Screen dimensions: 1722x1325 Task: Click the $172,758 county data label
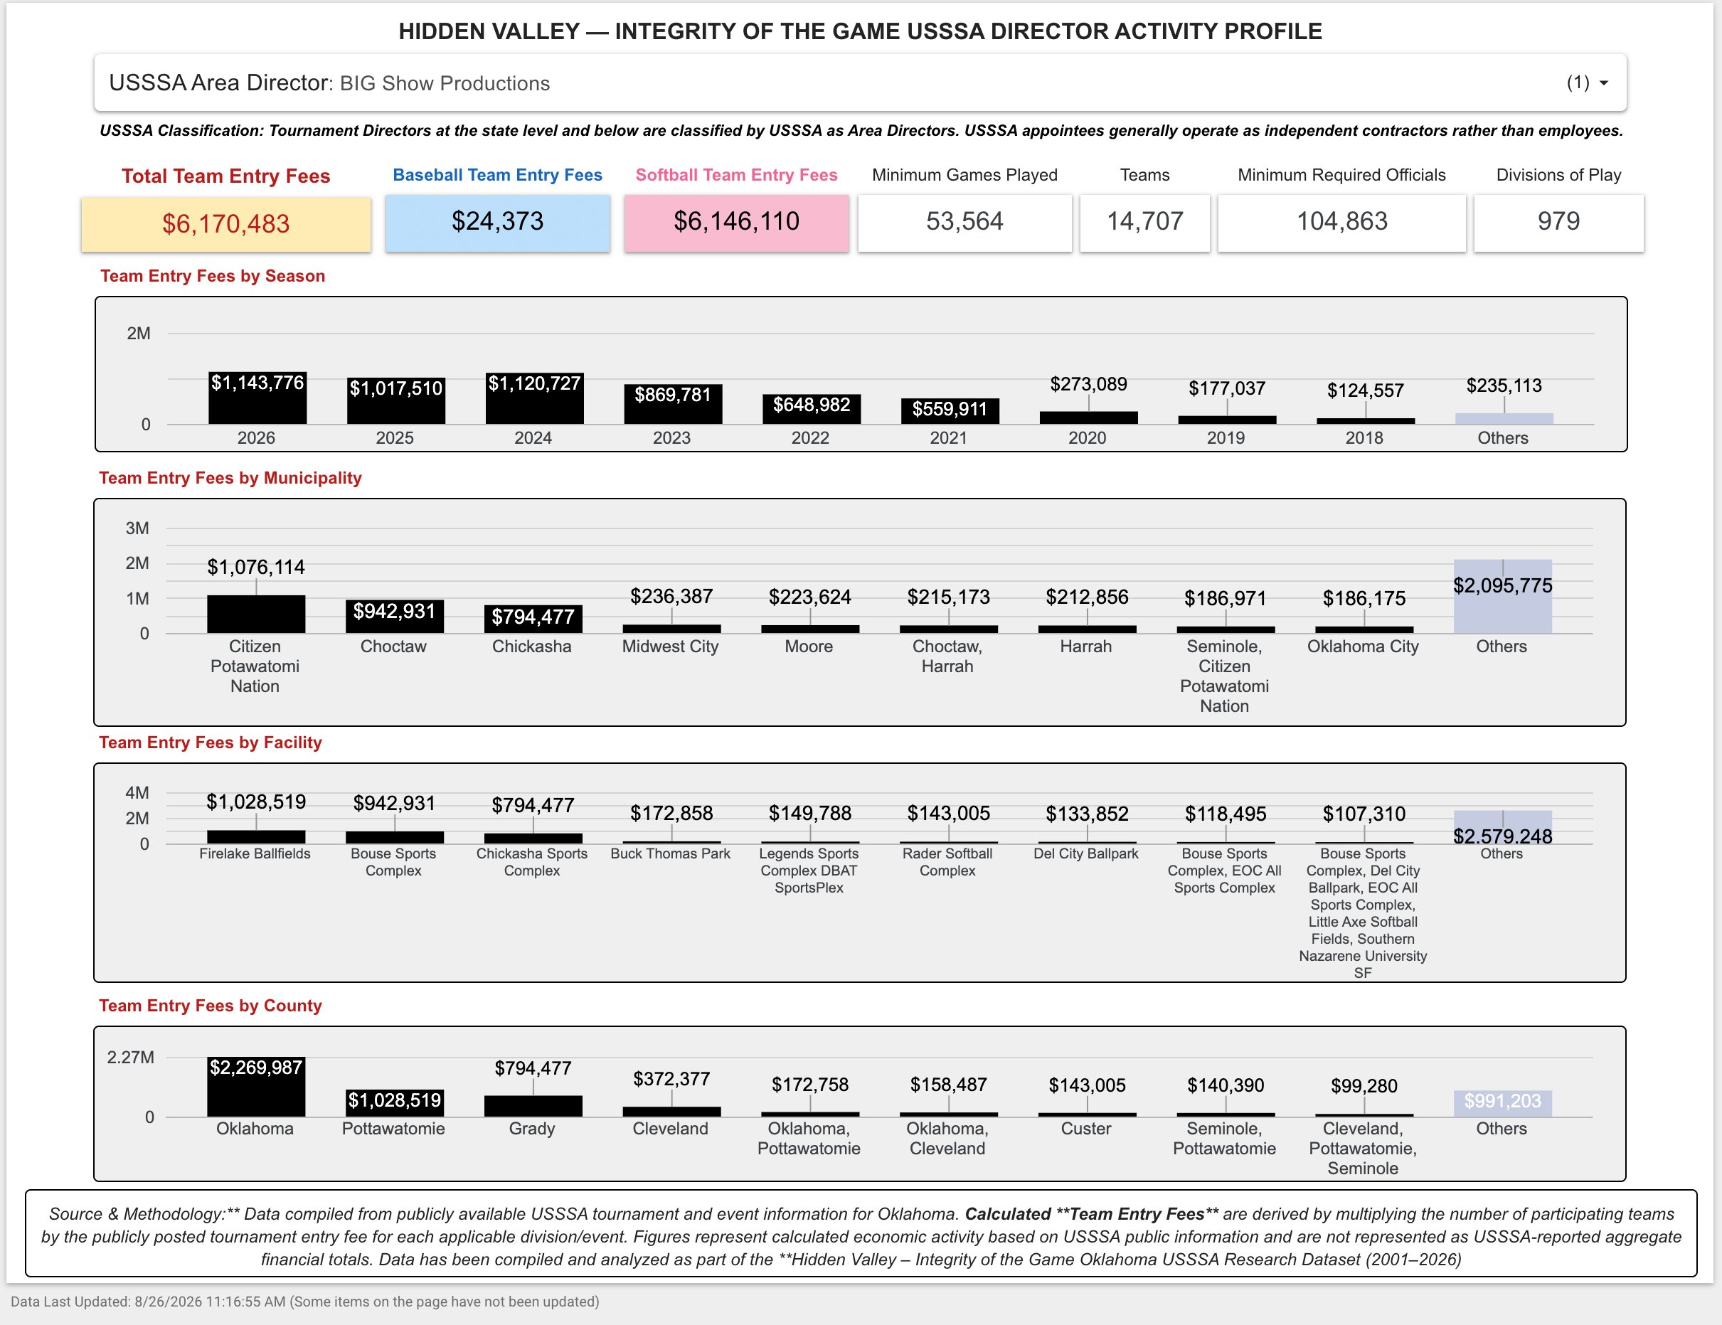tap(809, 1085)
